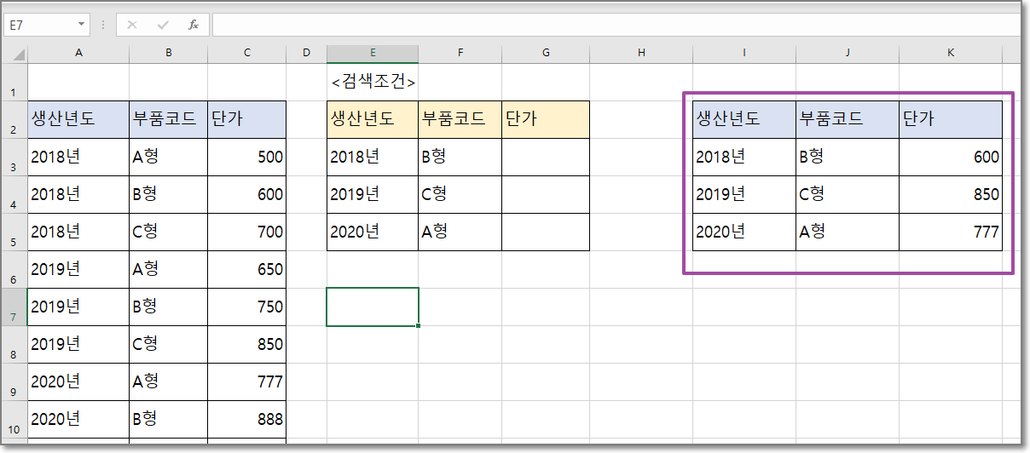Viewport: 1030px width, 453px height.
Task: Click C형 cell in column B row 5
Action: click(x=169, y=232)
